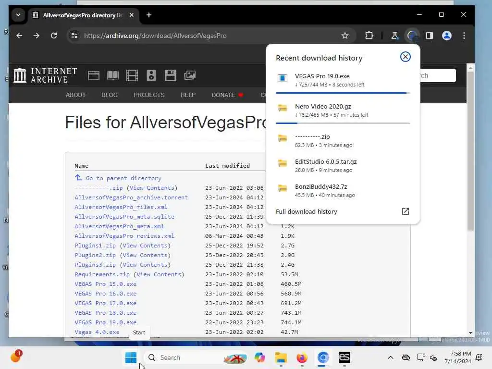492x369 pixels.
Task: Open the Windows Start button
Action: pos(131,357)
